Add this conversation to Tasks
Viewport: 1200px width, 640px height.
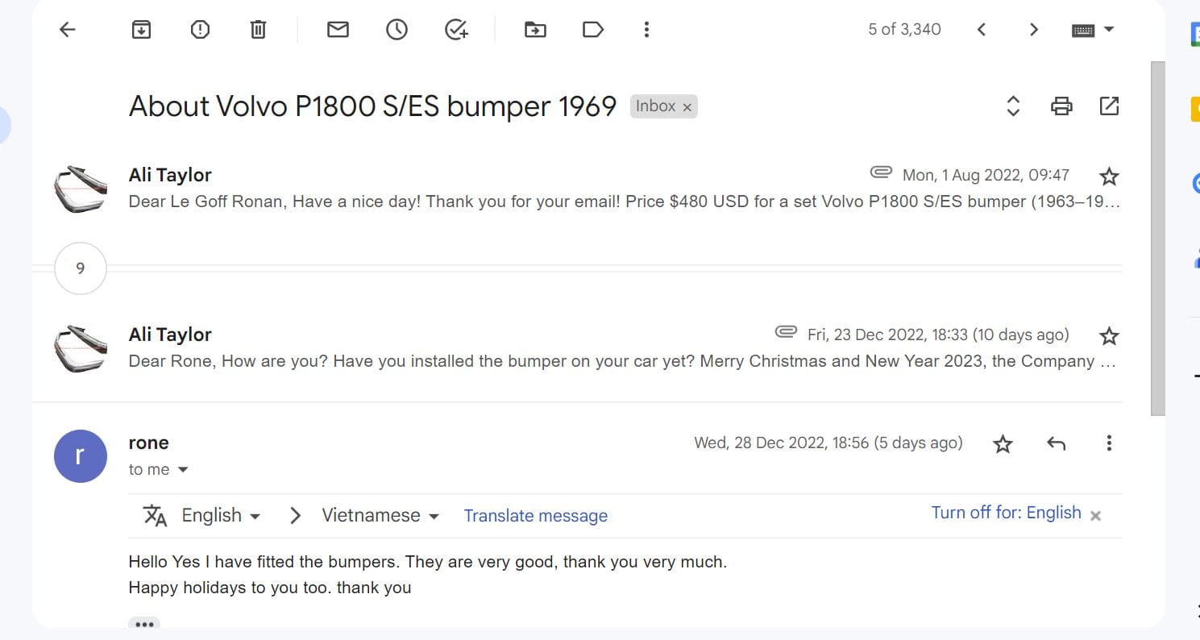click(x=456, y=30)
